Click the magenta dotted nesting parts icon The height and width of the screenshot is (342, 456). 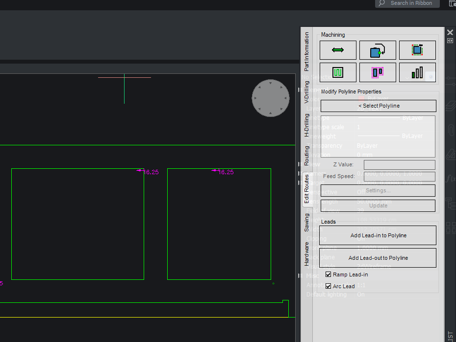pos(378,72)
